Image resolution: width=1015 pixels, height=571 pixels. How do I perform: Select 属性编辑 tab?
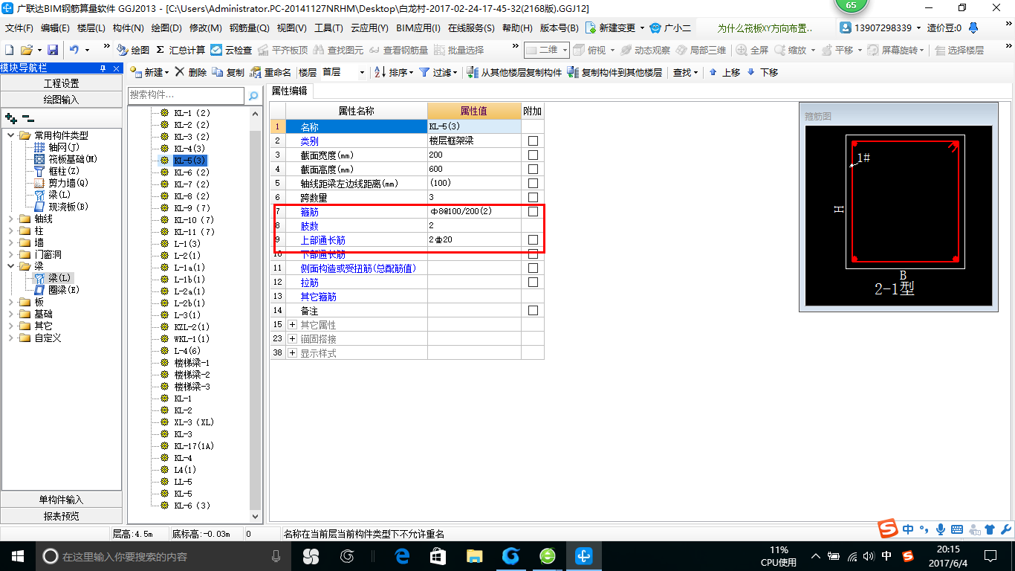coord(290,91)
